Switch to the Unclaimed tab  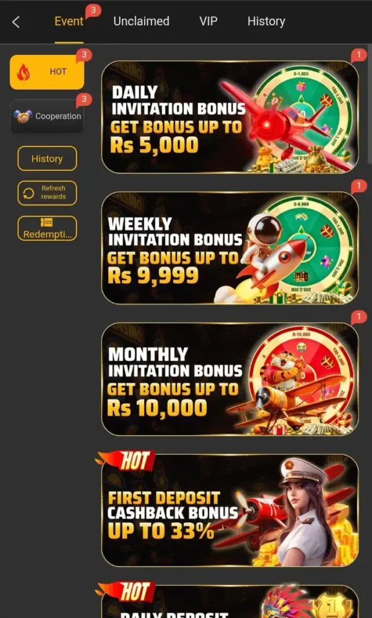point(141,21)
